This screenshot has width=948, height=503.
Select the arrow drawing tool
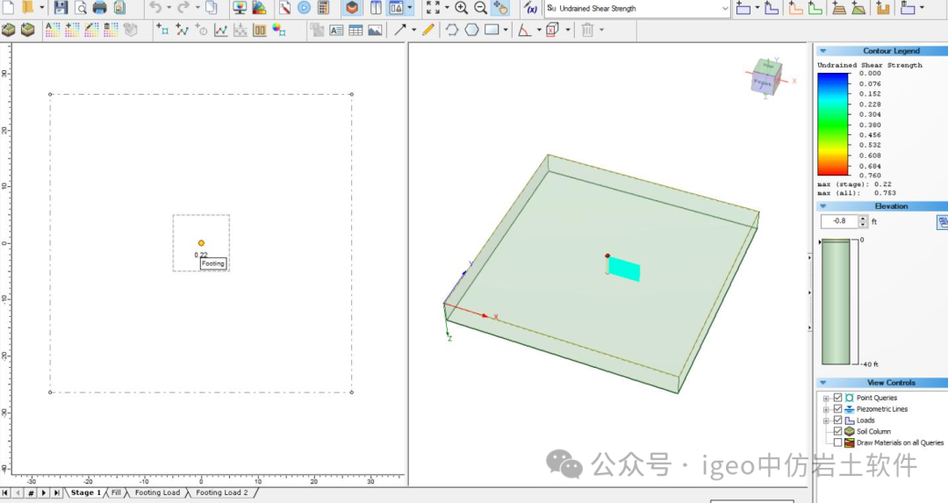(399, 30)
